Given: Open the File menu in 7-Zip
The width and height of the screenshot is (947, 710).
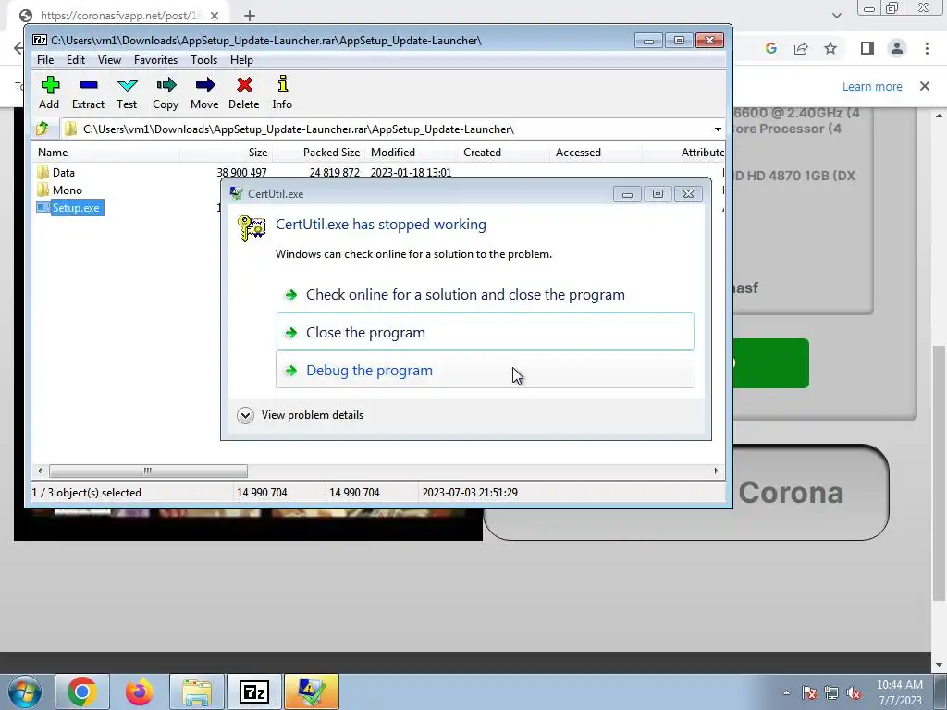Looking at the screenshot, I should click(45, 60).
